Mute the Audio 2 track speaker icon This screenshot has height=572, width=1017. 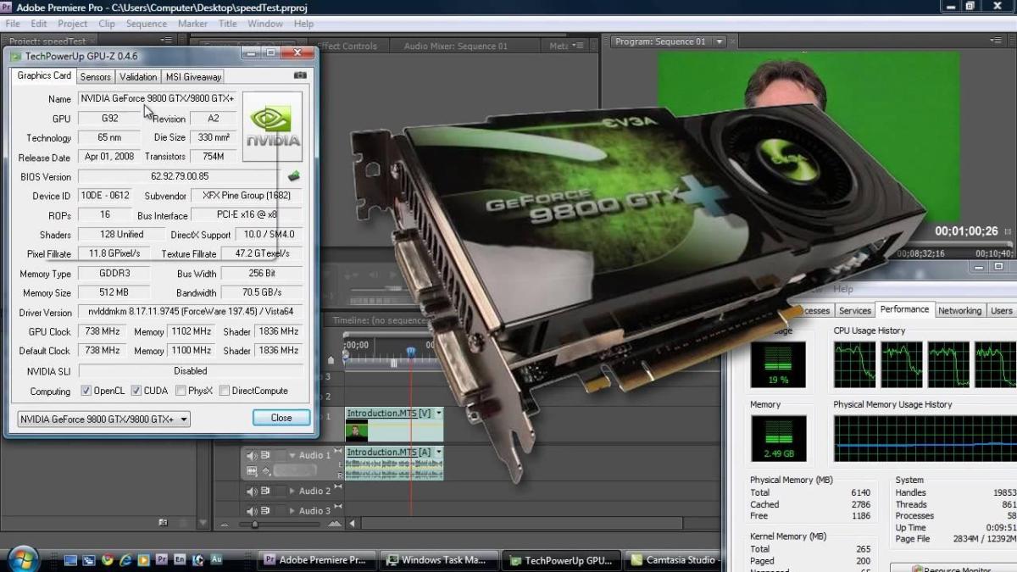pos(252,491)
